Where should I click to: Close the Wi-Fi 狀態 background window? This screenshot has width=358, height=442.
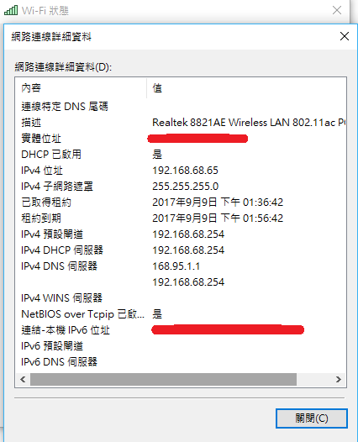pos(337,10)
